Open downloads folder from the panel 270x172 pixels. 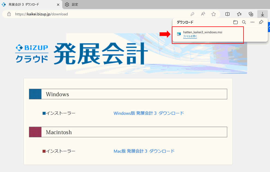pyautogui.click(x=235, y=22)
